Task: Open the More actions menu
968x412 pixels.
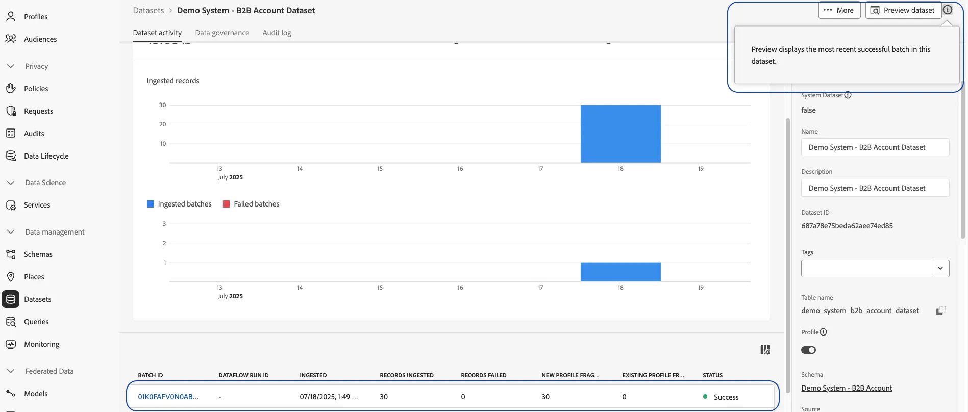Action: (839, 10)
